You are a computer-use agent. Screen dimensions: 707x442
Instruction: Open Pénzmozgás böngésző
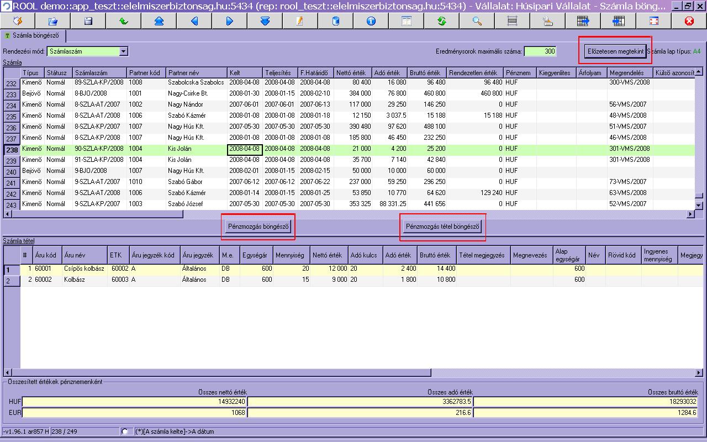(258, 227)
